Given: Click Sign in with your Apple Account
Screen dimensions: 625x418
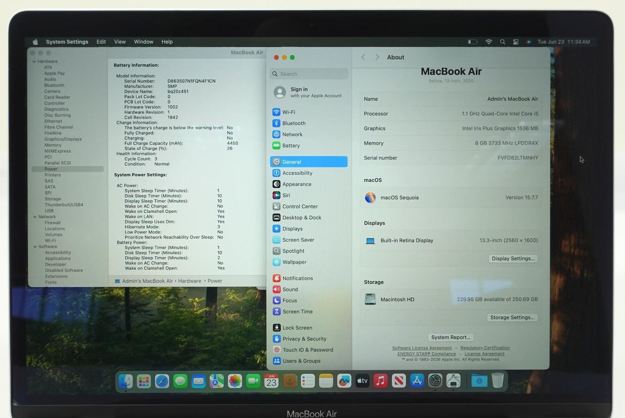Looking at the screenshot, I should pyautogui.click(x=309, y=92).
